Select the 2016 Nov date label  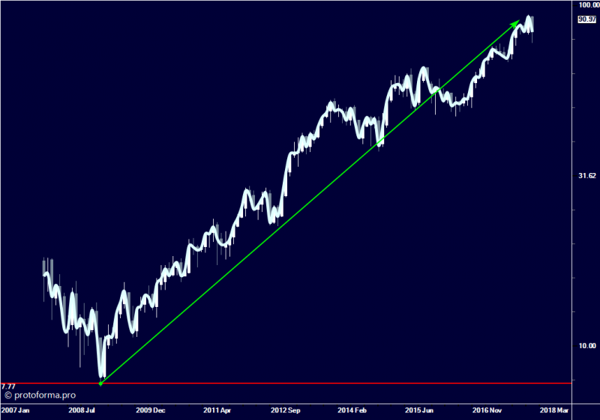(487, 411)
